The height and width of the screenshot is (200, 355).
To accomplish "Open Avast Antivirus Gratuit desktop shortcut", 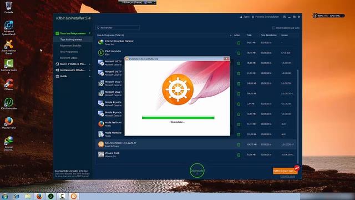I will click(9, 47).
